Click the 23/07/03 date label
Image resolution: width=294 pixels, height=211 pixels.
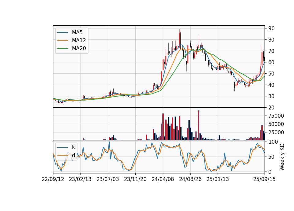pyautogui.click(x=107, y=179)
